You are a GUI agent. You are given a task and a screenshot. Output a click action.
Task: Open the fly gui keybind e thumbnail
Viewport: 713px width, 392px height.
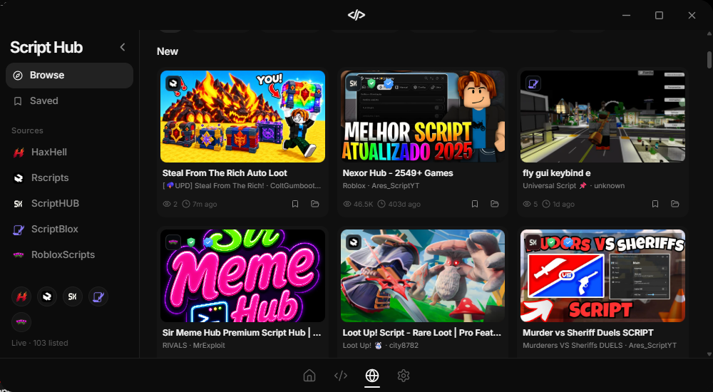tap(603, 116)
